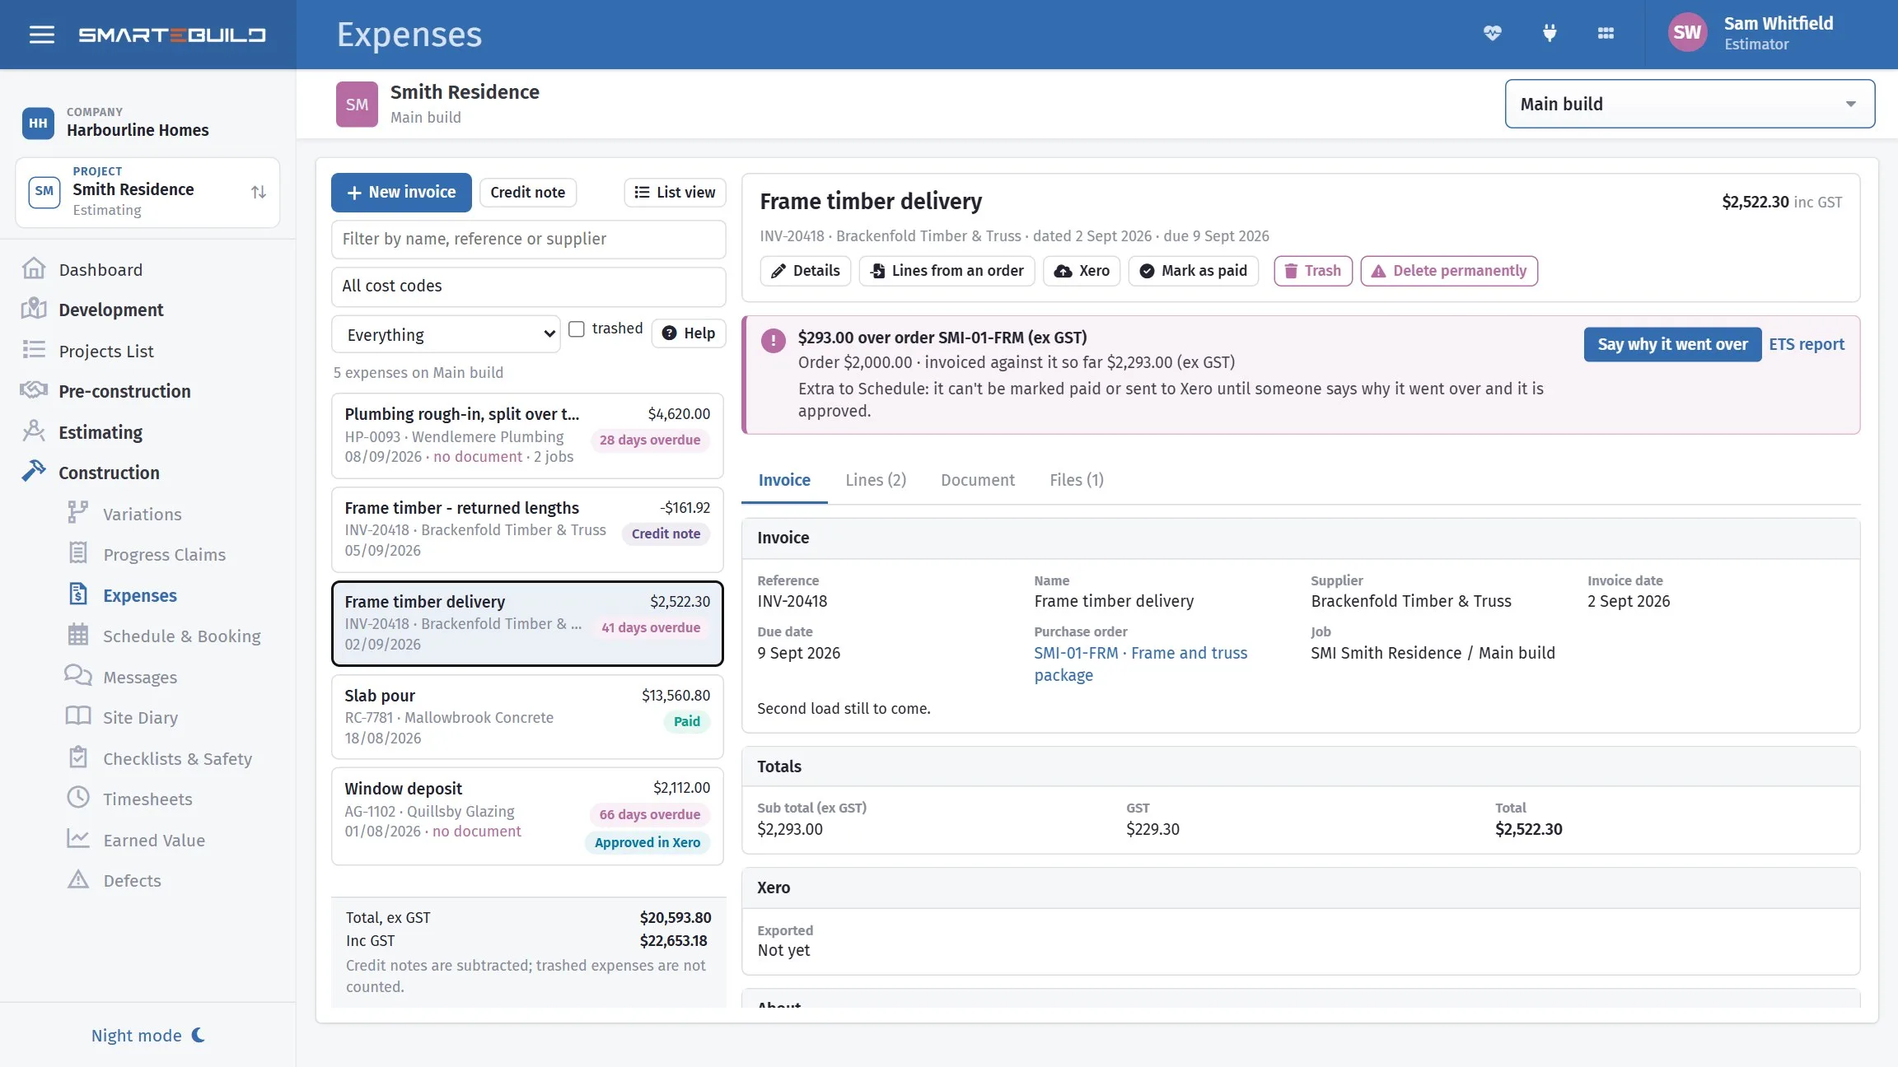Click Mark as paid
Screen dimensions: 1898x1067
[x=1193, y=271]
